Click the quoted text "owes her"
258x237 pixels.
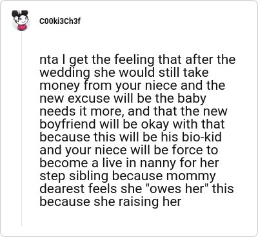[177, 189]
